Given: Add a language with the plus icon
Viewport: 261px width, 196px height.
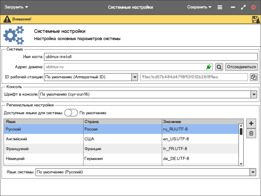Looking at the screenshot, I should point(251,123).
